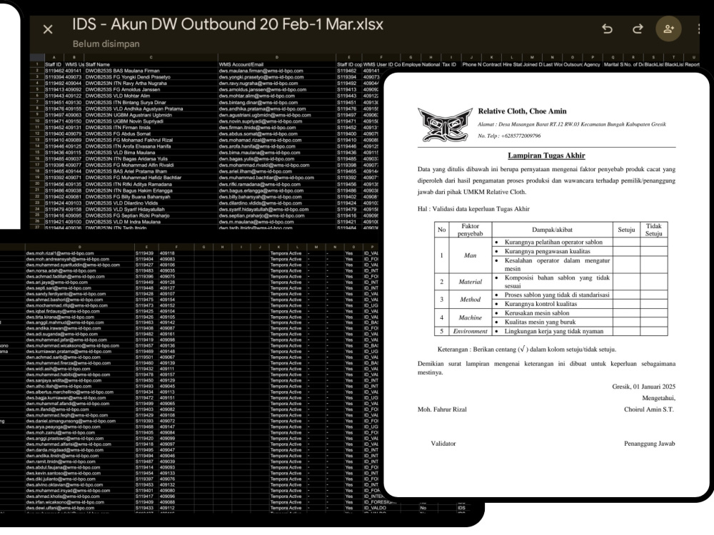Click 'Kerusakan mesin sablon' bullet
The image size is (714, 535).
pyautogui.click(x=537, y=313)
